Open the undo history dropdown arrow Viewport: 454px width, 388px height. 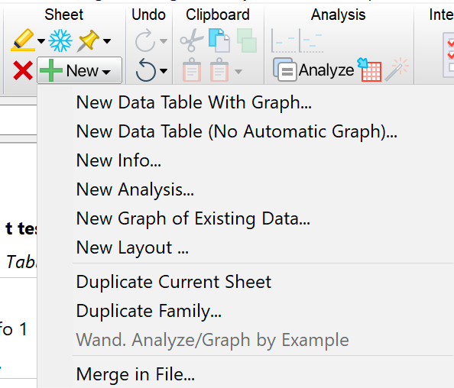coord(164,71)
